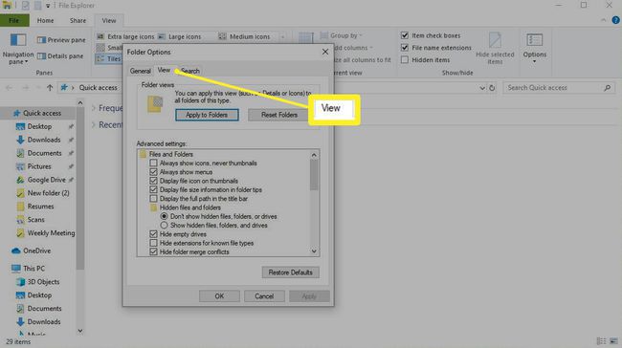
Task: Click the search magnifier icon
Action: 607,88
